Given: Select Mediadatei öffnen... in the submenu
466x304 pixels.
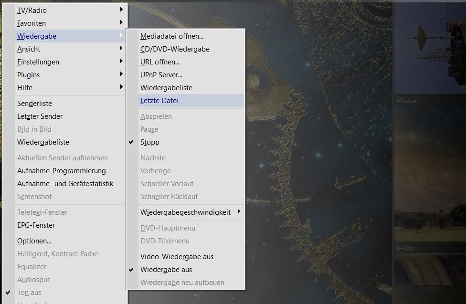Looking at the screenshot, I should (172, 36).
